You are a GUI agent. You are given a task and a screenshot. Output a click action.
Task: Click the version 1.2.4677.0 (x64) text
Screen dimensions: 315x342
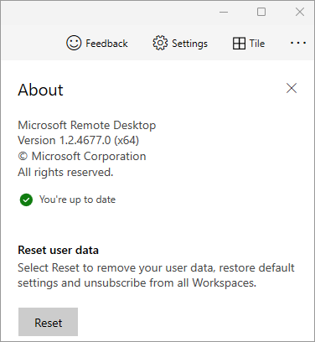tap(78, 140)
